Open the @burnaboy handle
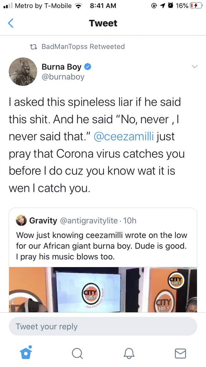Screen dimensions: 206x367 pyautogui.click(x=63, y=77)
